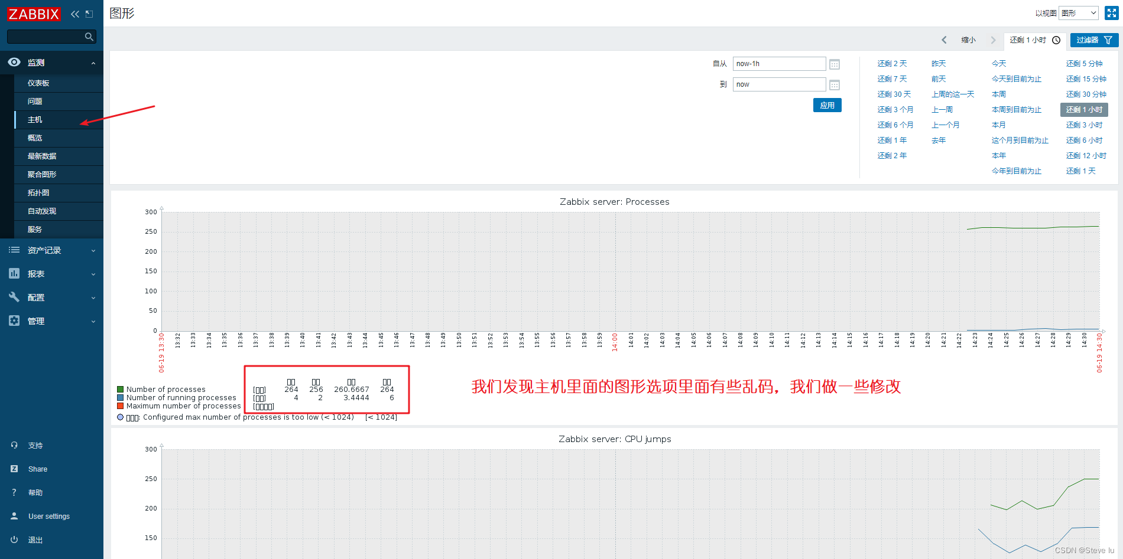Open 最新数据 in the monitoring menu
Viewport: 1123px width, 559px height.
point(42,156)
